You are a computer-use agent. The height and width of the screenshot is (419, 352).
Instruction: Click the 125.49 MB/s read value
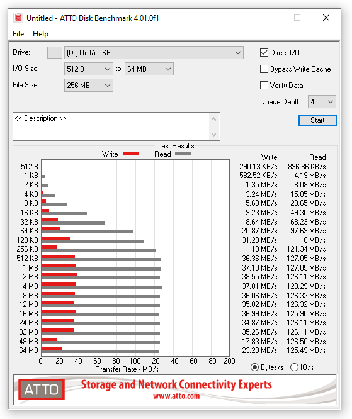click(306, 350)
